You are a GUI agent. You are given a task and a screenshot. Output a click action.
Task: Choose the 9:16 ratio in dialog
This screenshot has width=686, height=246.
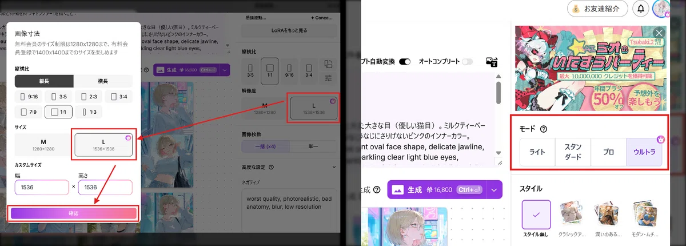(x=29, y=97)
